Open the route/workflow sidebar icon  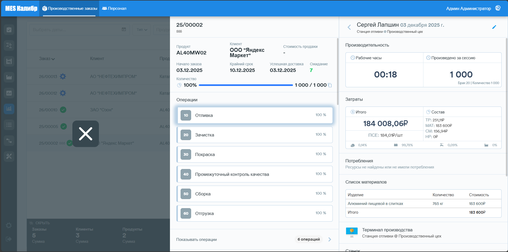click(x=9, y=140)
